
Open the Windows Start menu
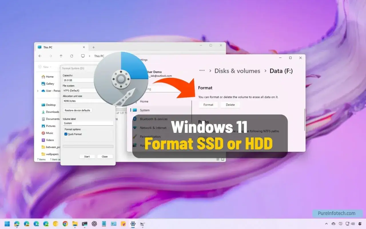tap(7, 224)
